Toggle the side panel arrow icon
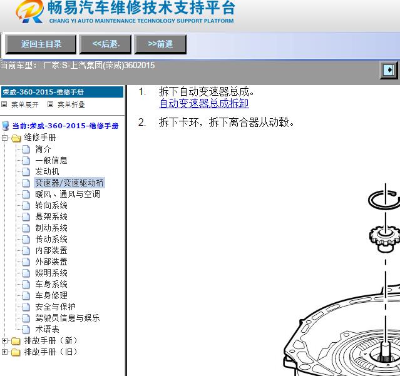400x376 pixels. 389,69
